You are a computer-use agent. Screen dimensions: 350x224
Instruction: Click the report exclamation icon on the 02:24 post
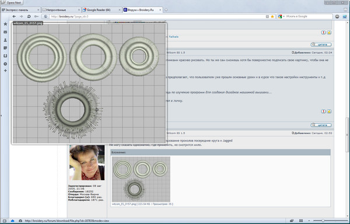(x=323, y=111)
